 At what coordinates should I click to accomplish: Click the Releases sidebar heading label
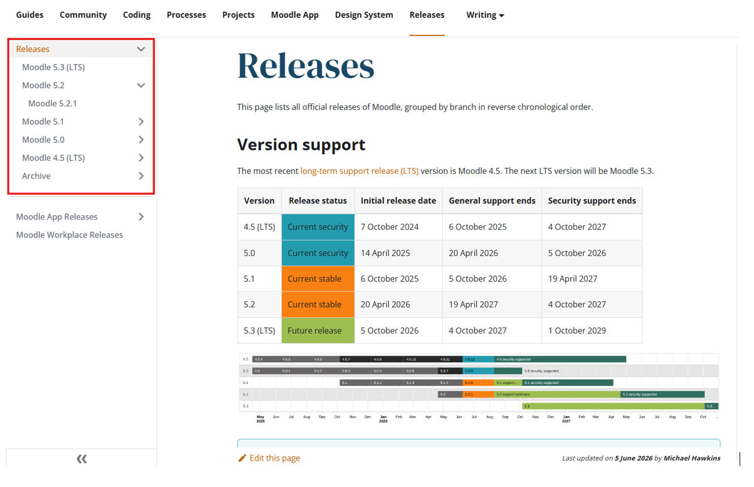point(33,49)
